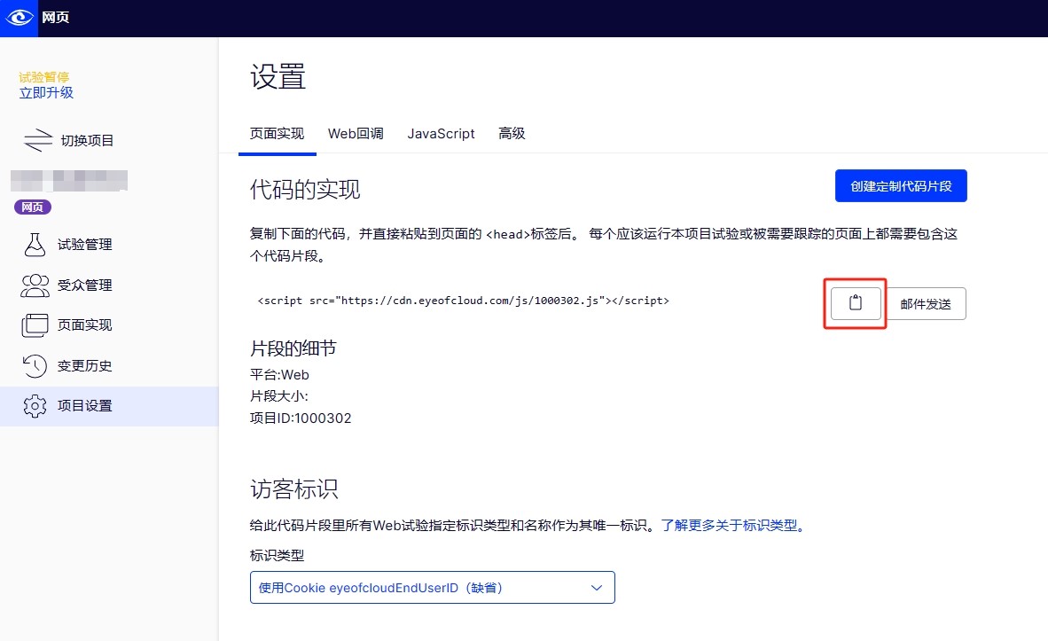Click the 创建定制代码片段 button
1048x641 pixels.
[x=900, y=186]
